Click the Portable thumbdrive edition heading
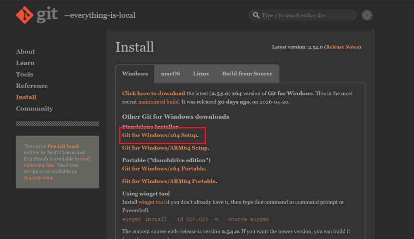Viewport: 414px width, 239px height. [x=166, y=160]
